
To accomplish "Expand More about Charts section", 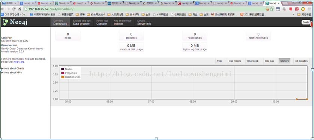I will click(13, 68).
